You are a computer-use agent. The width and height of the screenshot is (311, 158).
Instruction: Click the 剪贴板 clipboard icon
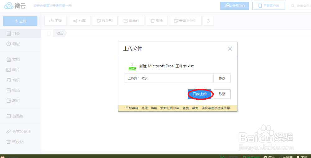[x=8, y=116]
